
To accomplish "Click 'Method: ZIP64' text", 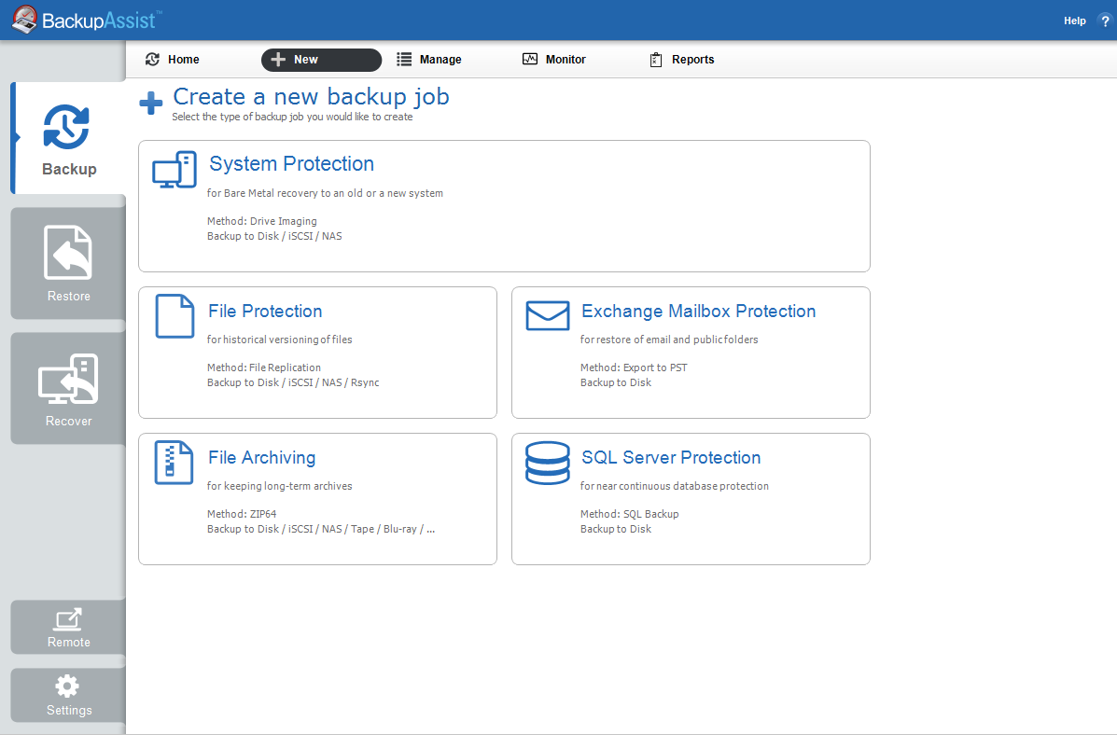I will (242, 514).
